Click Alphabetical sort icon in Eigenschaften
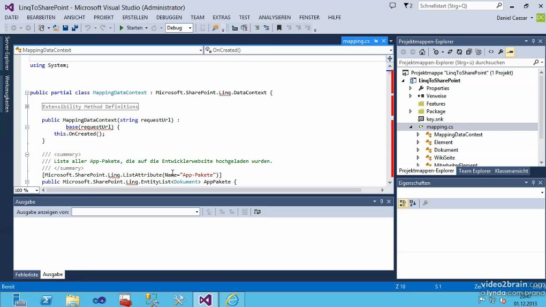The height and width of the screenshot is (307, 546). pyautogui.click(x=413, y=203)
